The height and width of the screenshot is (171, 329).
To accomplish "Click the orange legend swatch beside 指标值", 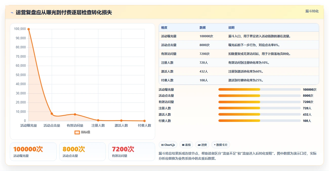I will point(77,132).
